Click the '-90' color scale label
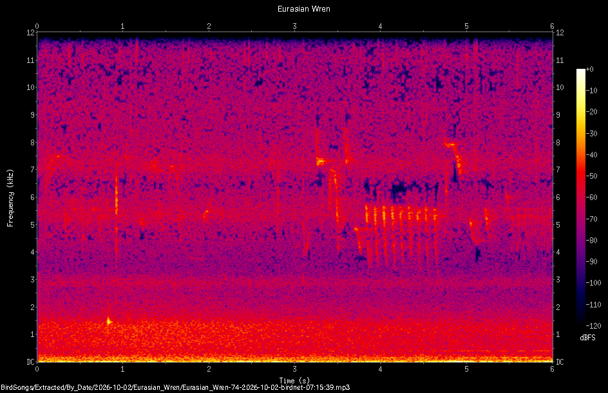 point(591,262)
